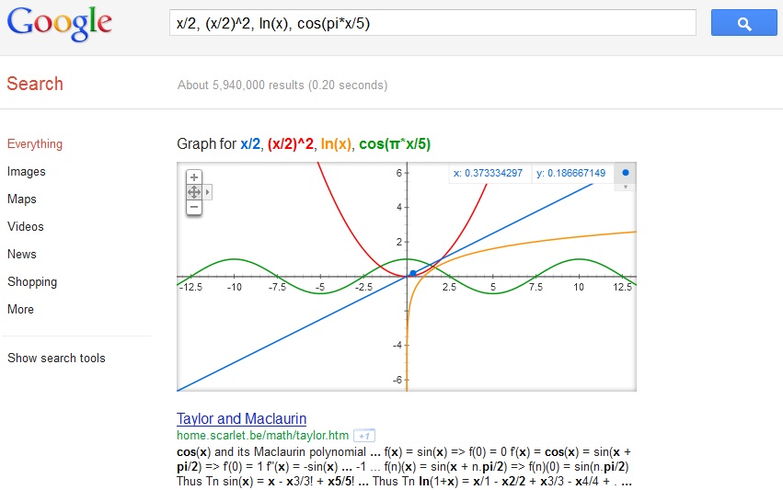This screenshot has height=490, width=783.
Task: Open the Taylor and Maclaurin result link
Action: pos(241,419)
